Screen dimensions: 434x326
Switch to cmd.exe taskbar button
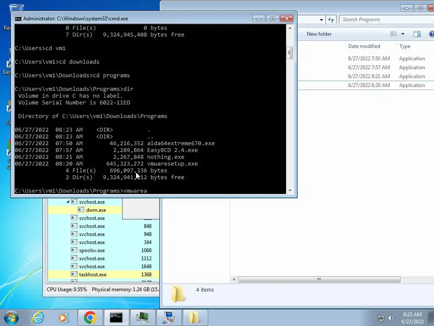(116, 318)
